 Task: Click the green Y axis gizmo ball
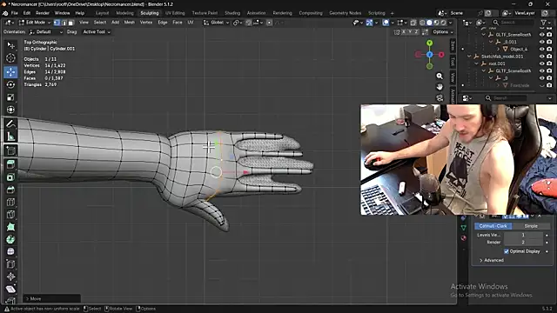pyautogui.click(x=429, y=43)
